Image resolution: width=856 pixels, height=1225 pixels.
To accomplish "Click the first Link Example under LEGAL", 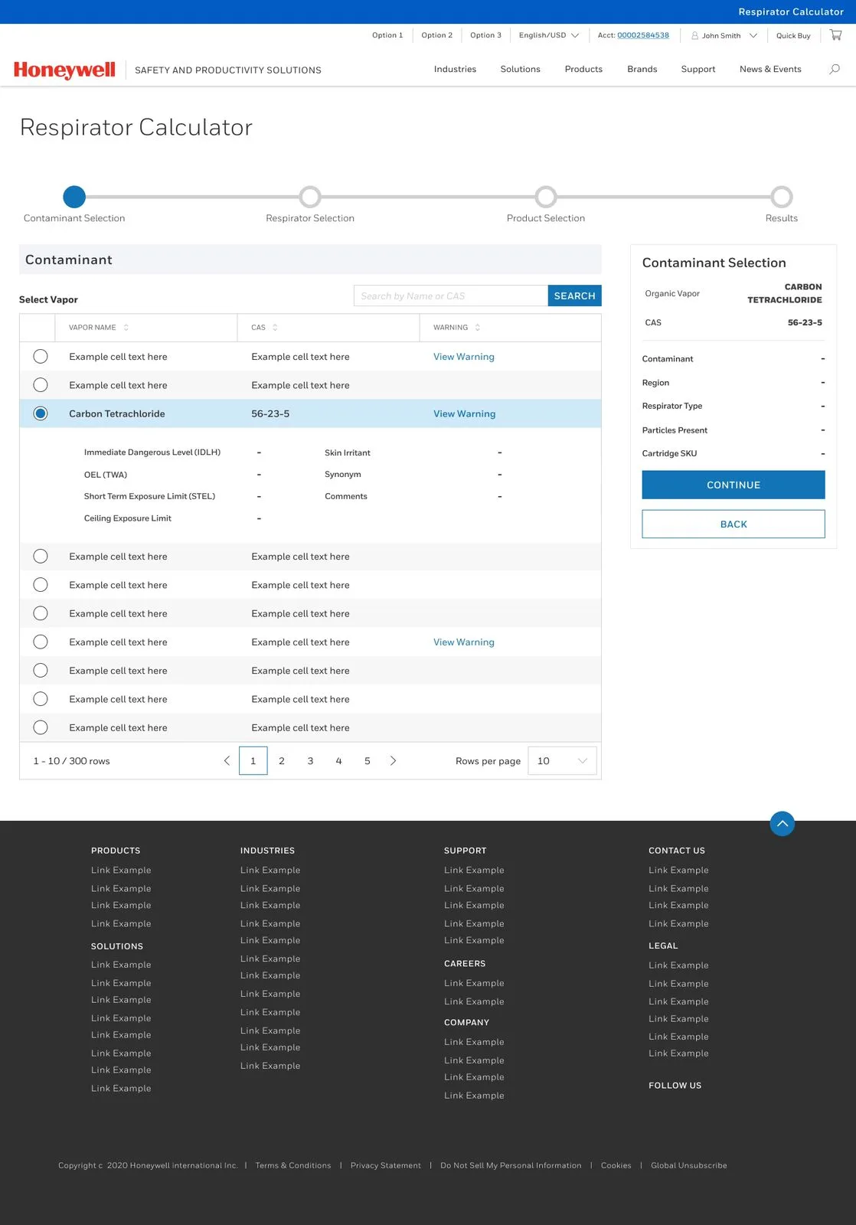I will click(678, 965).
